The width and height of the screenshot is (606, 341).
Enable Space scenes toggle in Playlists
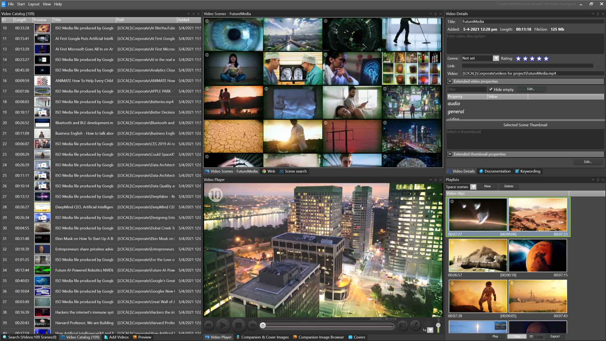(x=474, y=186)
